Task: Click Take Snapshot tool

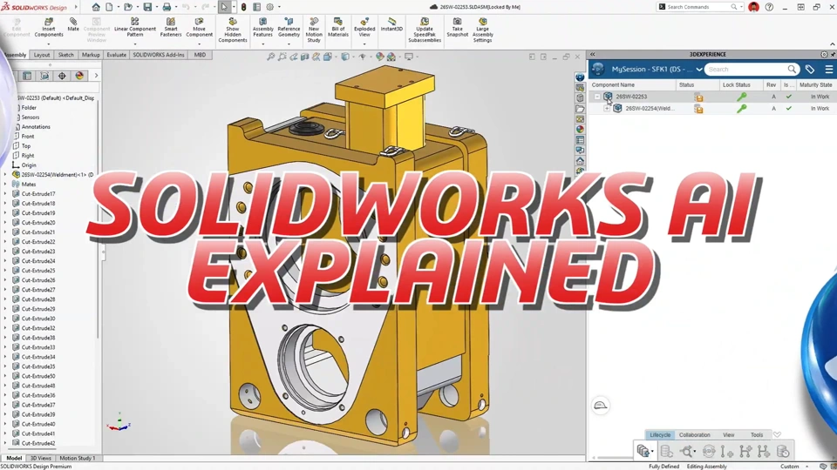Action: pos(458,28)
